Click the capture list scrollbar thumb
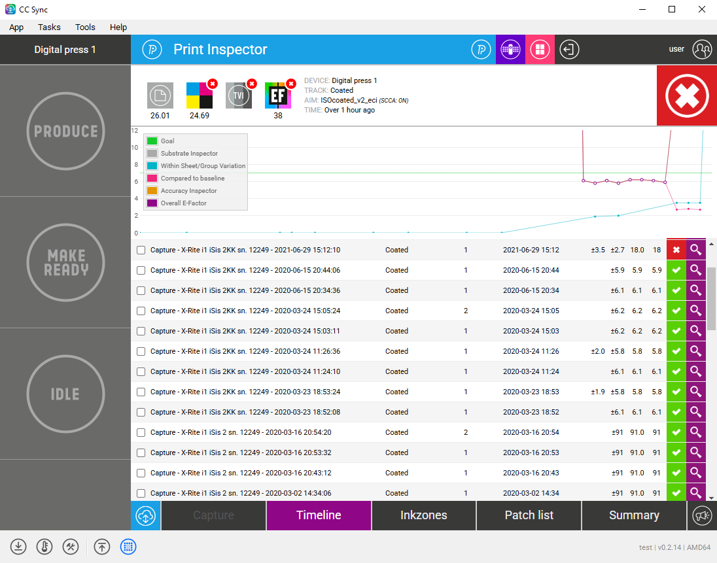This screenshot has width=717, height=563. 711,299
